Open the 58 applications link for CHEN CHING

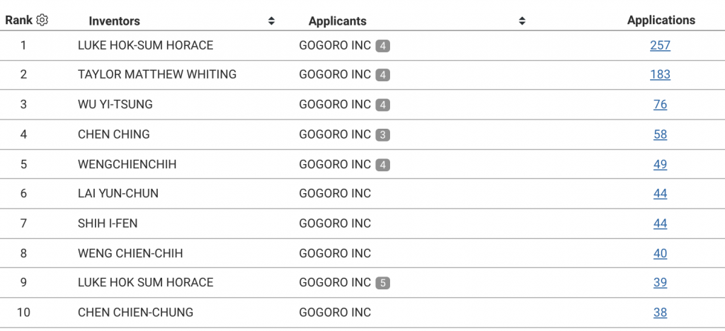(x=661, y=134)
